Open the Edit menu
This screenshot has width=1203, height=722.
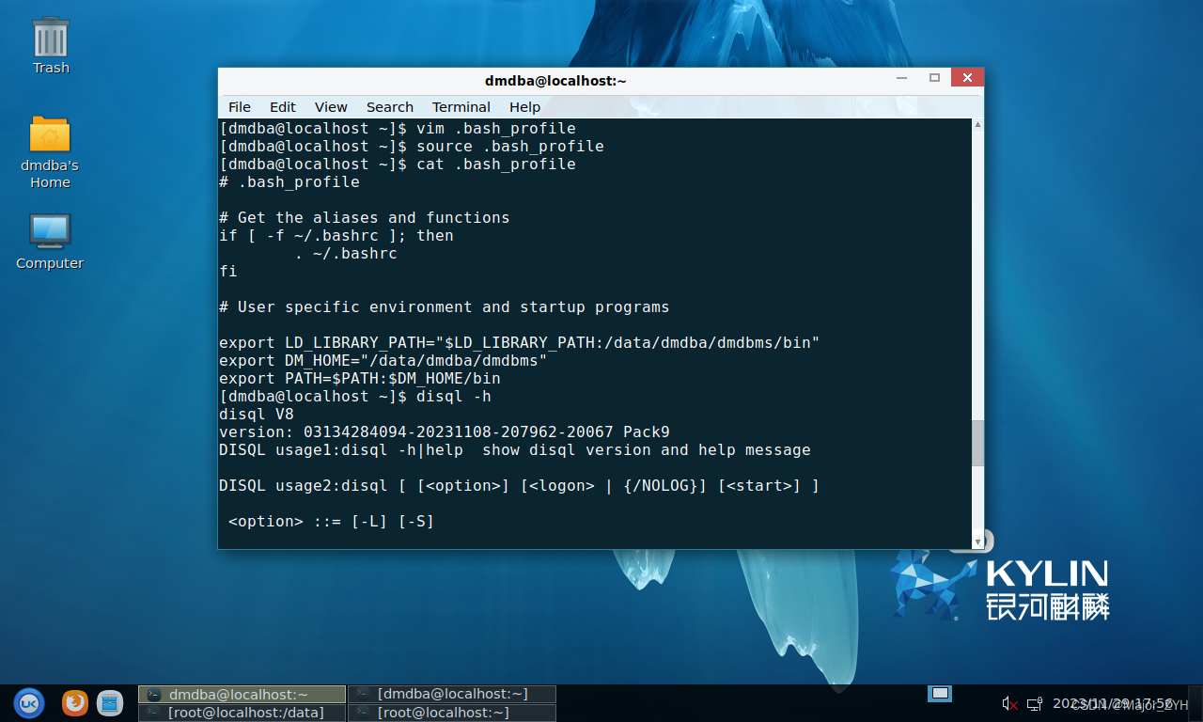click(x=282, y=107)
